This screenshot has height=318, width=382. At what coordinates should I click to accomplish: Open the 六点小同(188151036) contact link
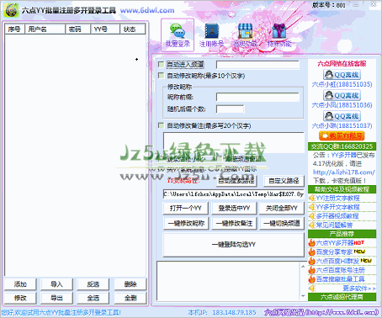point(342,105)
